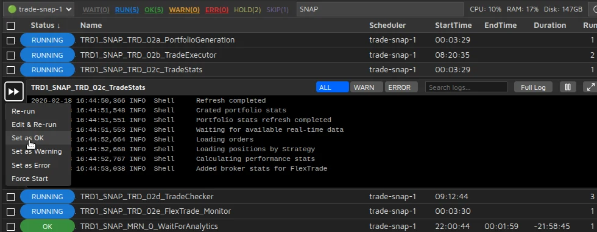This screenshot has width=597, height=232.
Task: Sort by the Scheduler column header
Action: click(x=387, y=26)
